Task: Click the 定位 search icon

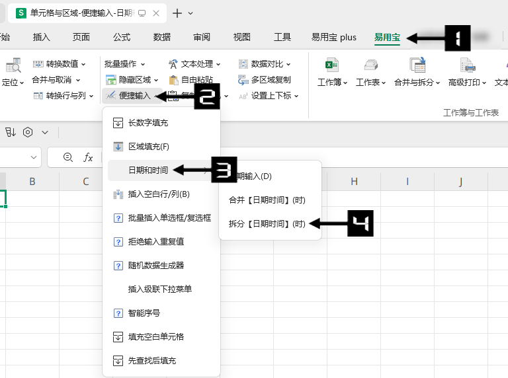Action: coord(13,65)
